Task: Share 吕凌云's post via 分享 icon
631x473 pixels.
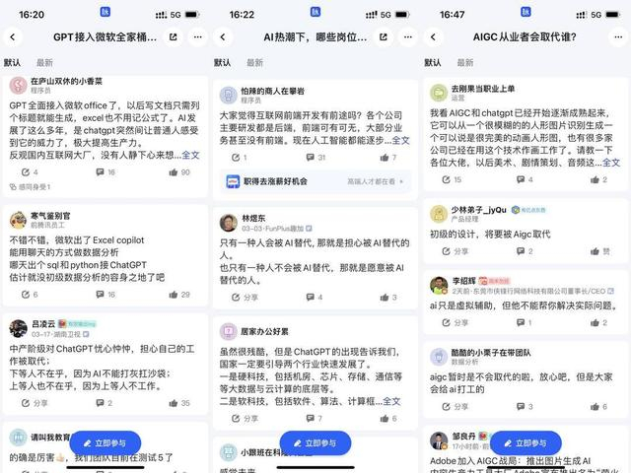Action: coord(35,403)
